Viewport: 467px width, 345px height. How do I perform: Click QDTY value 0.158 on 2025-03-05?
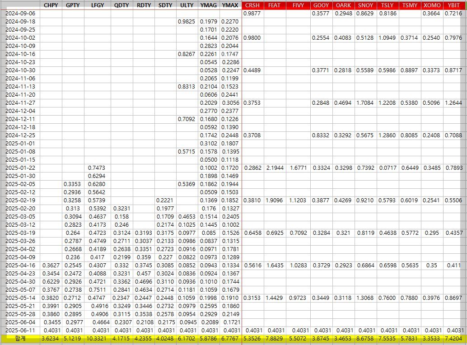pyautogui.click(x=122, y=216)
